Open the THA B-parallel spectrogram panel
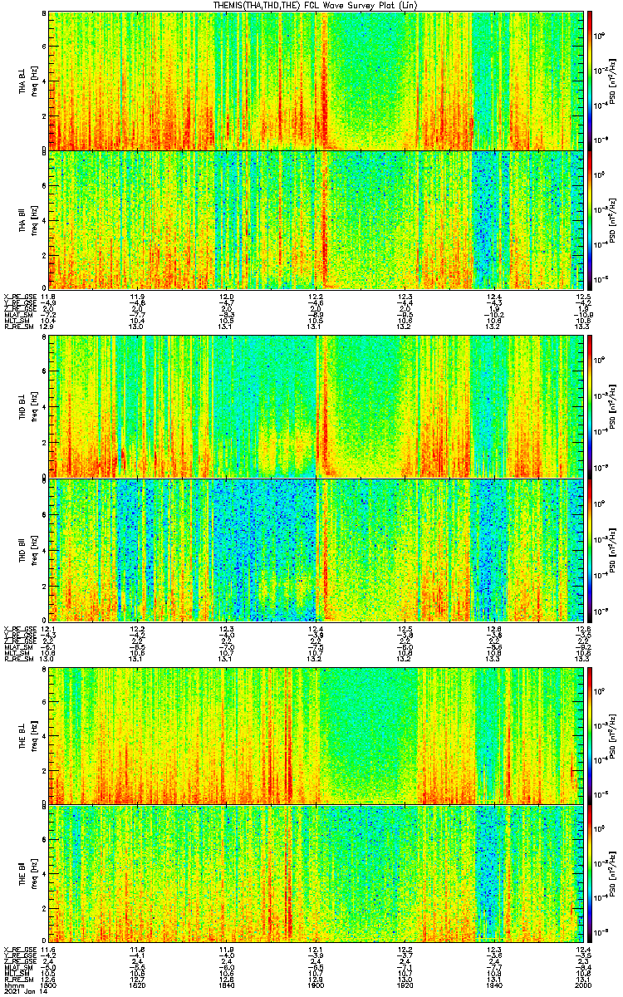The image size is (623, 997). pos(316,219)
